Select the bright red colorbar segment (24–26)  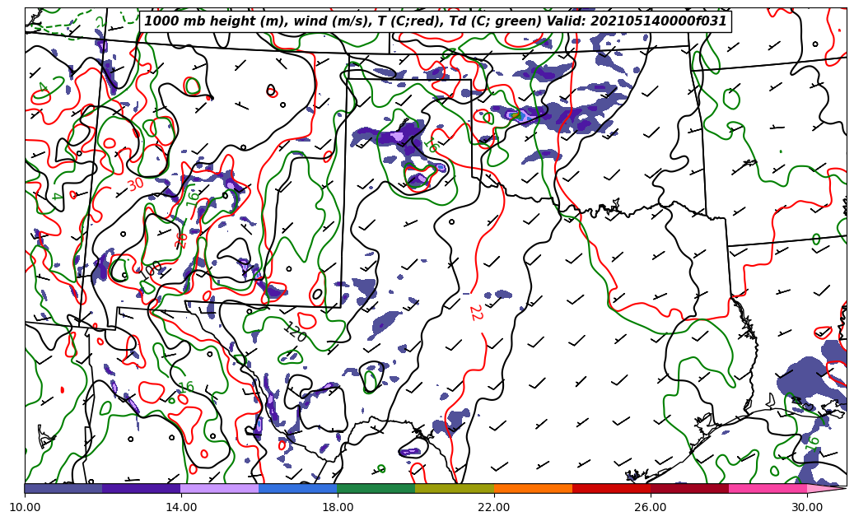[x=611, y=488]
